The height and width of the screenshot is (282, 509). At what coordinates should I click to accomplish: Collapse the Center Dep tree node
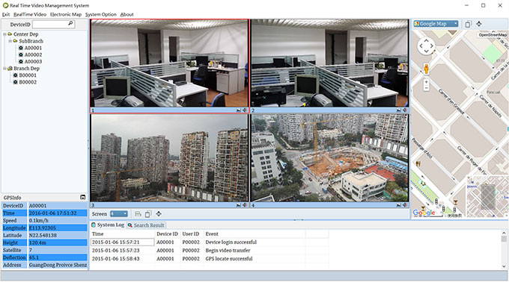click(4, 34)
